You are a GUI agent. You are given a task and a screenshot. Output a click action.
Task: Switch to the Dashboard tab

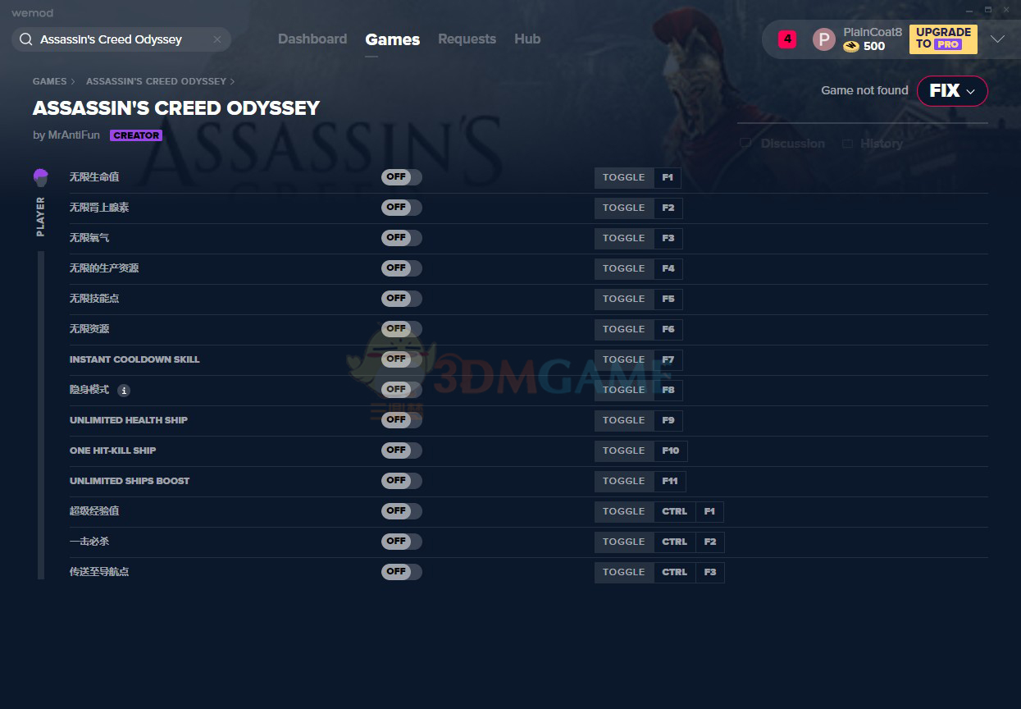(312, 39)
